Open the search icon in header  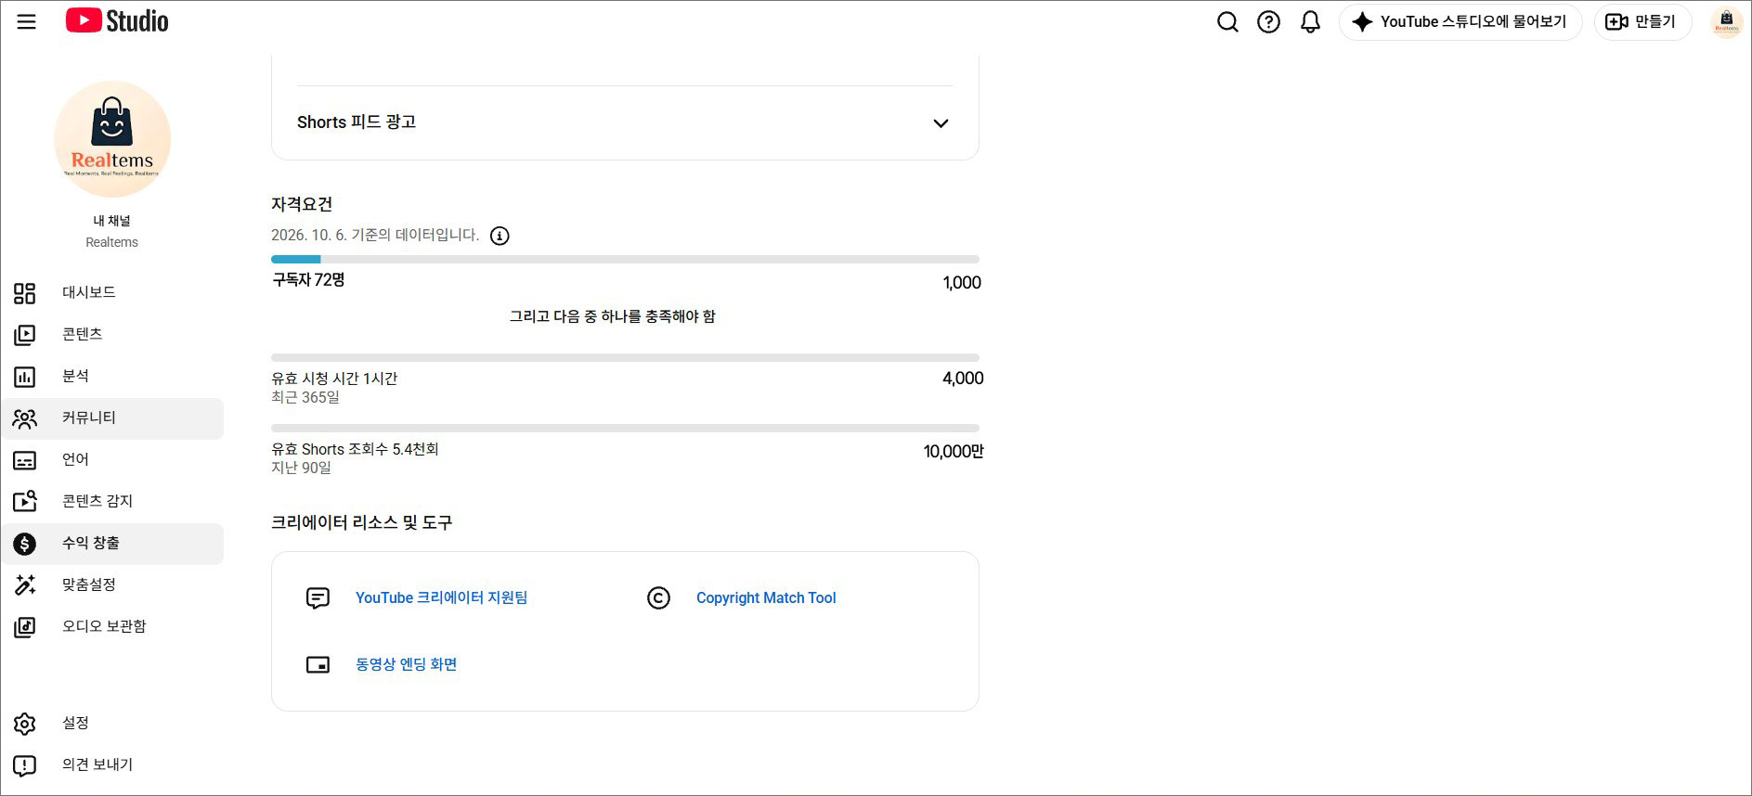(x=1227, y=21)
